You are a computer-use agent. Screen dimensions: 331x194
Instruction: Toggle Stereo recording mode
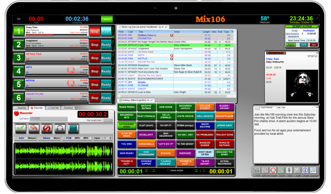pyautogui.click(x=46, y=138)
